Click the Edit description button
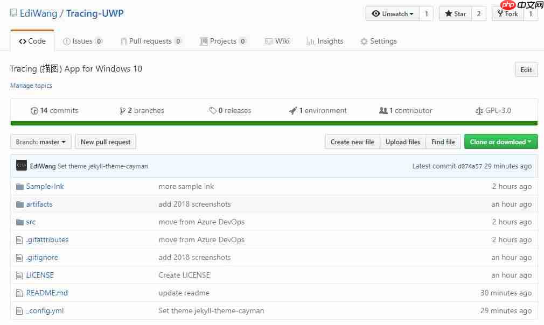Image resolution: width=544 pixels, height=325 pixels. 526,69
